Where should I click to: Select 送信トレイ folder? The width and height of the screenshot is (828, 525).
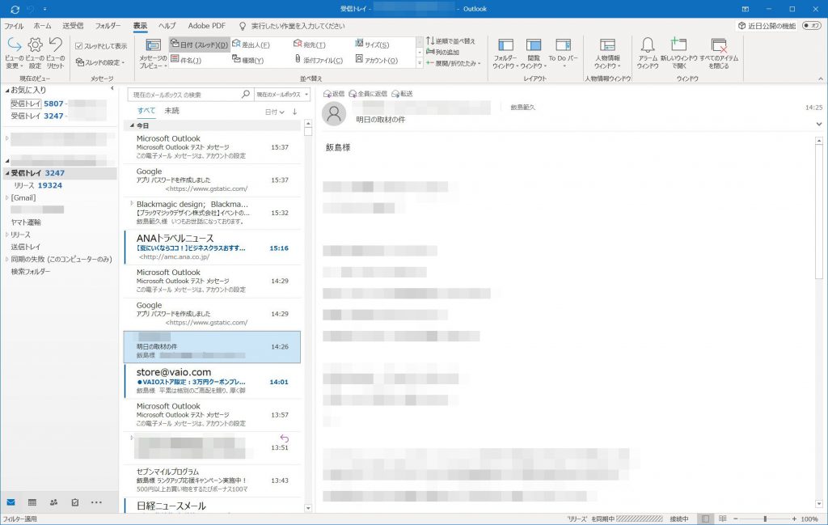click(x=25, y=247)
